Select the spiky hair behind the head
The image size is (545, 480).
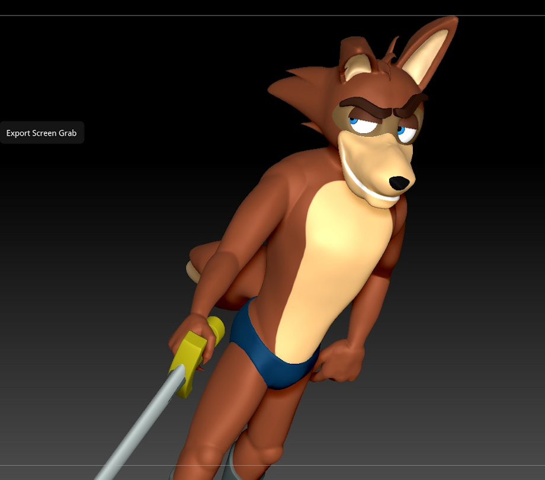point(299,94)
